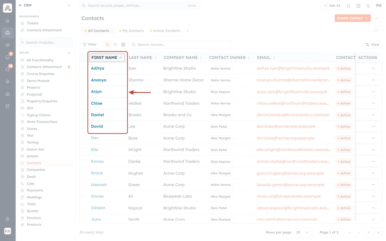Open the alarm clock reminders icon

click(358, 6)
